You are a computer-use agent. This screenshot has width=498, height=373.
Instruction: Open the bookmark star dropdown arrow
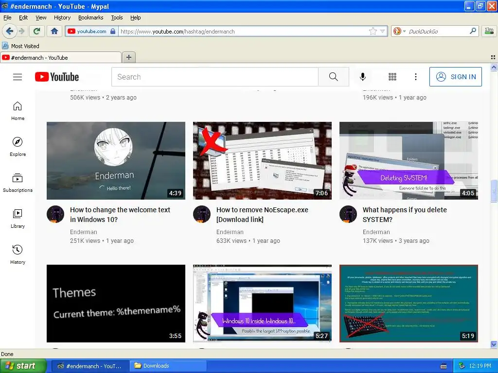click(382, 31)
